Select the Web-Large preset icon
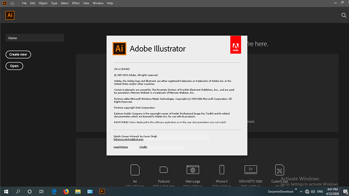Screen dimensions: 349x196 [x=193, y=170]
